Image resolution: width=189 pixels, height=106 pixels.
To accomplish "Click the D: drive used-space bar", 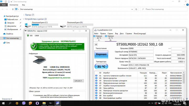I will coord(80,25).
